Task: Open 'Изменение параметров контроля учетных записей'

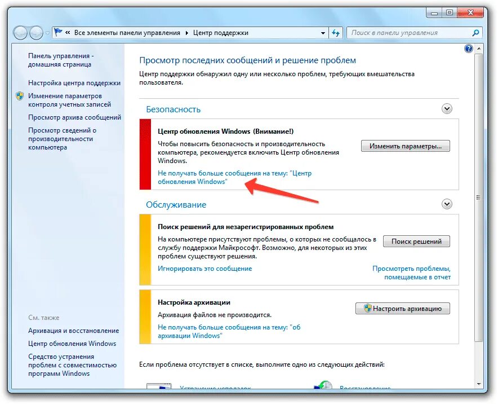Action: pos(69,100)
